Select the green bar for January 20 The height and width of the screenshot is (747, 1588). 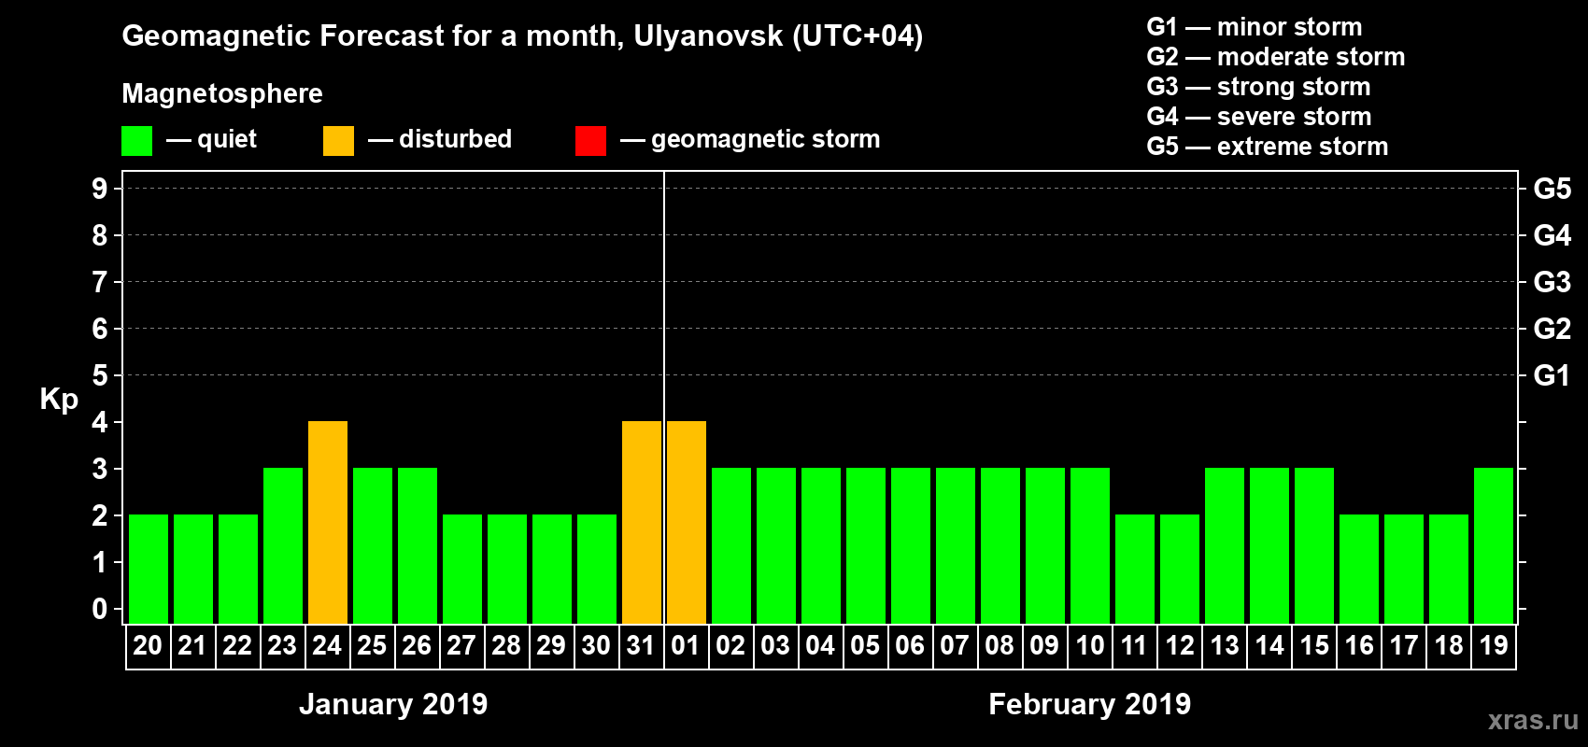click(149, 569)
